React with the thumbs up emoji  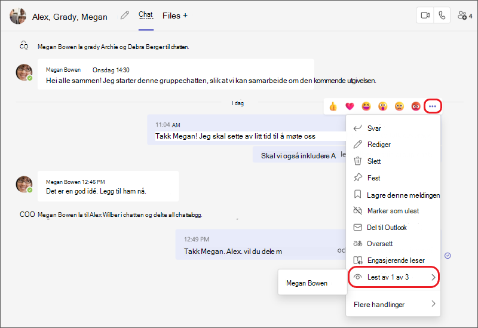click(333, 106)
